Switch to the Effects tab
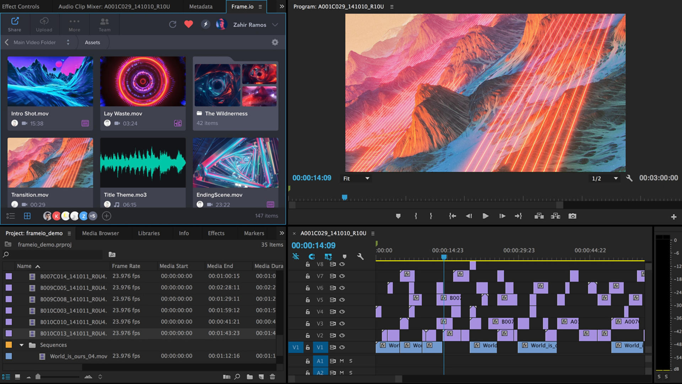 pyautogui.click(x=216, y=233)
